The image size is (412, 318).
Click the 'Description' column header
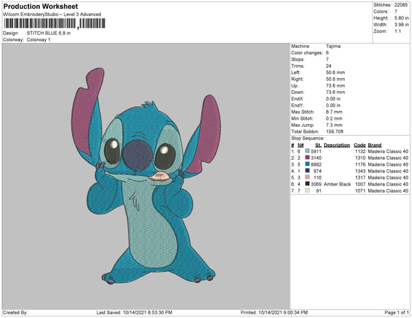coord(337,145)
